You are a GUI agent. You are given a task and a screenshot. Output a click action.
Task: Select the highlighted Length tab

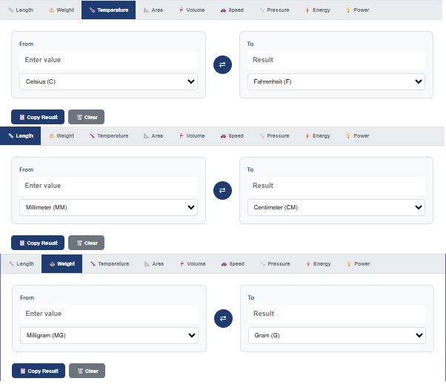click(x=21, y=136)
